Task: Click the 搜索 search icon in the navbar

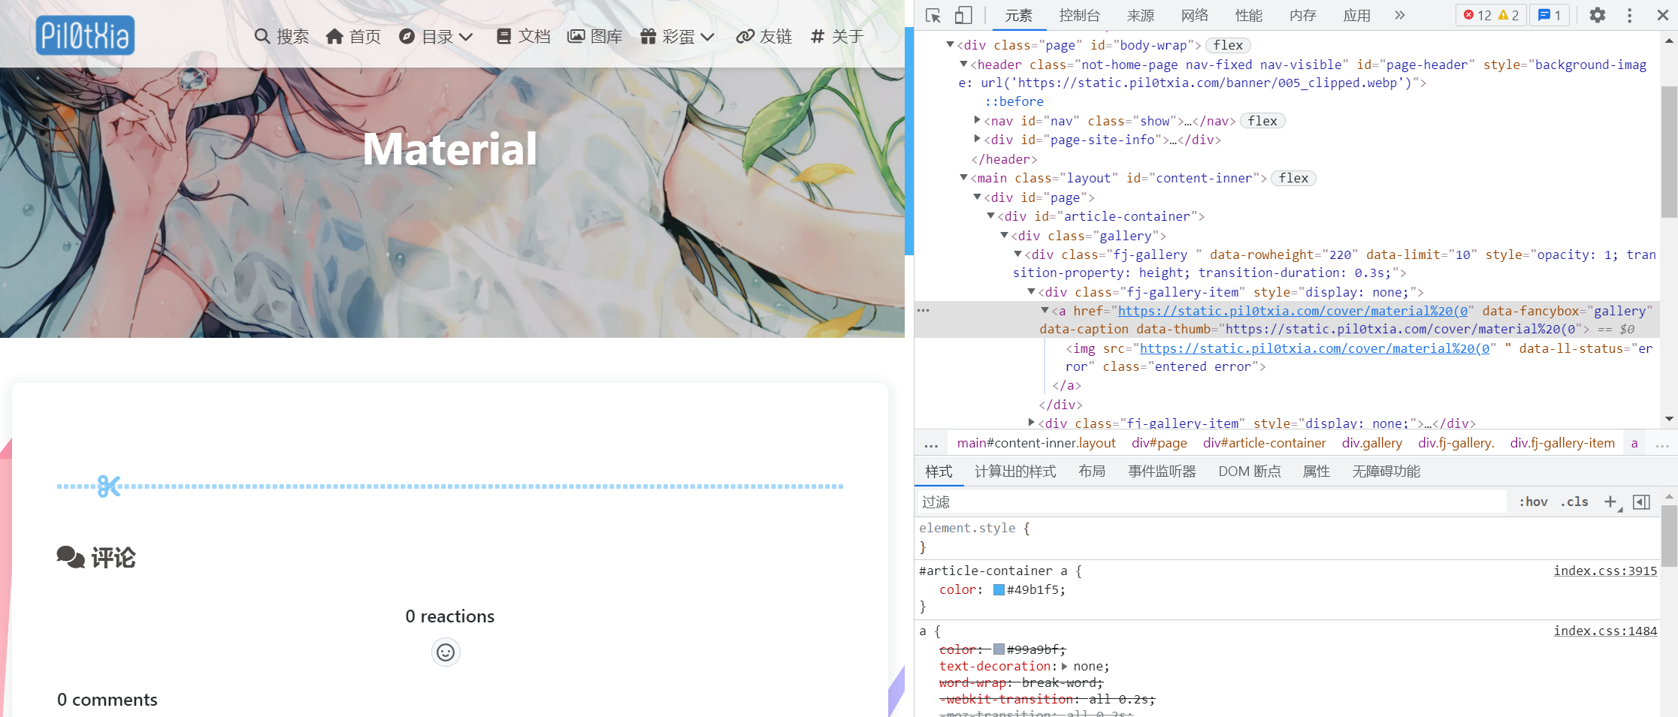Action: [262, 36]
